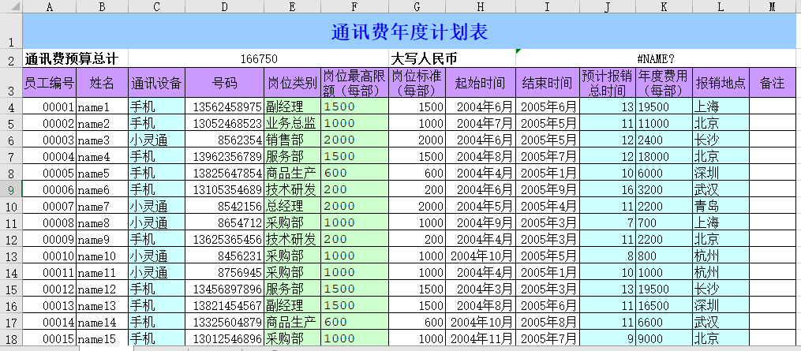
Task: Click the 报销地点 header cell
Action: click(x=720, y=83)
